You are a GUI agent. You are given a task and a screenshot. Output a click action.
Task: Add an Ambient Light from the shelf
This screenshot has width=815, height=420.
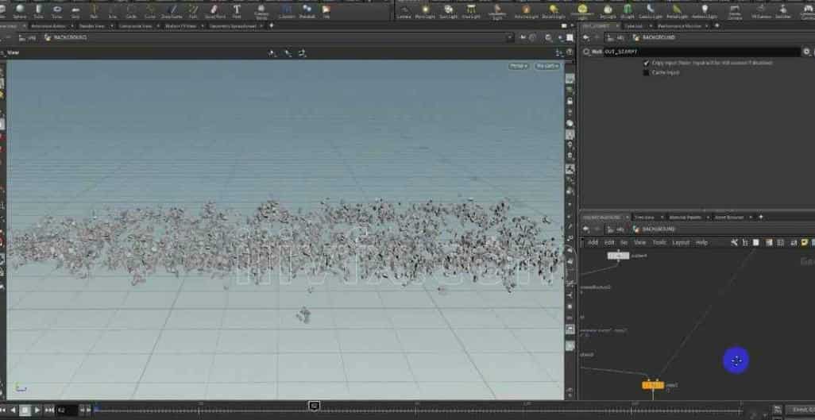pyautogui.click(x=705, y=10)
